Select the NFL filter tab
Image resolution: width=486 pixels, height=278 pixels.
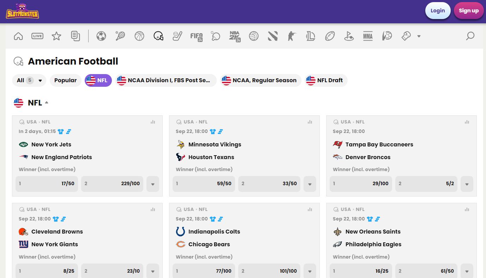tap(98, 80)
